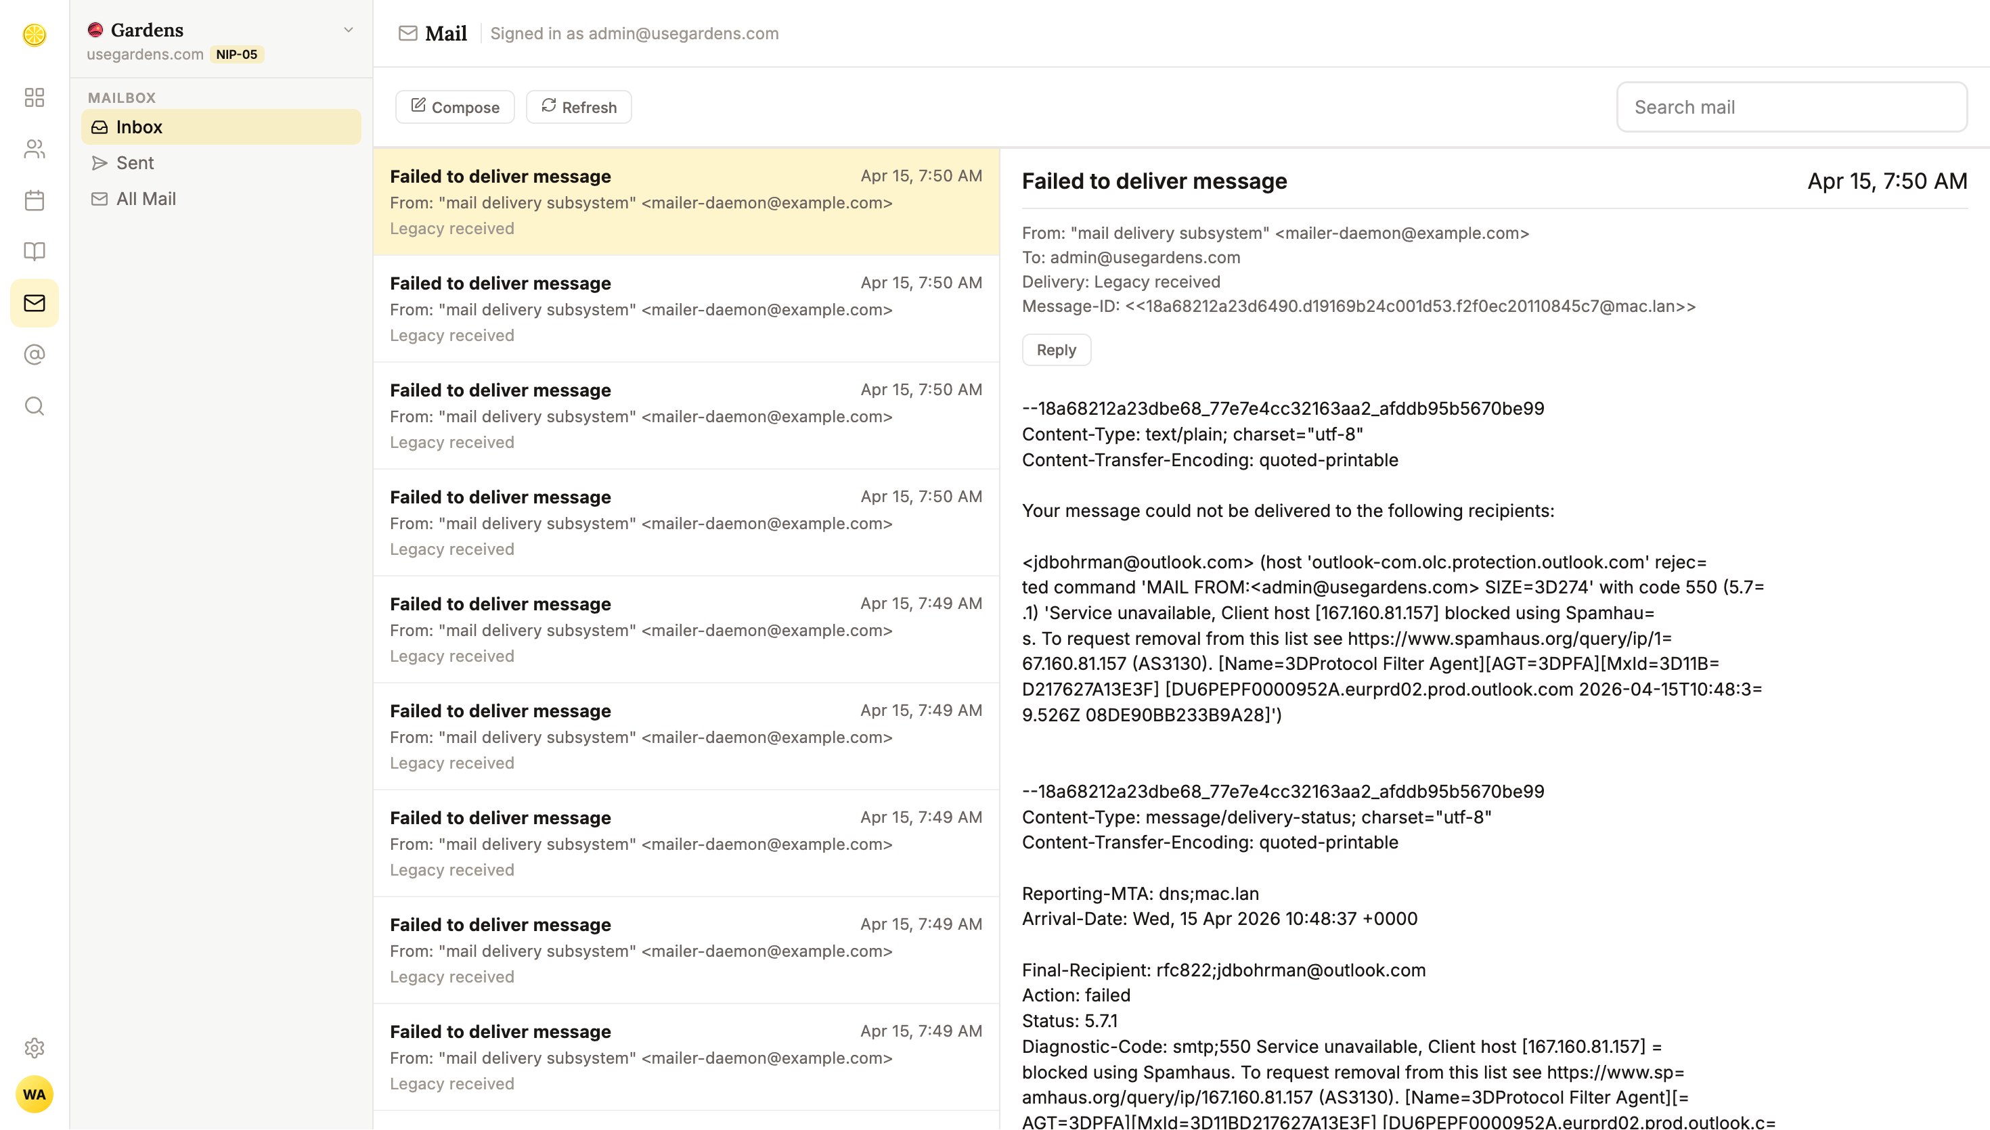
Task: Open second Failed to deliver message email
Action: (x=685, y=309)
